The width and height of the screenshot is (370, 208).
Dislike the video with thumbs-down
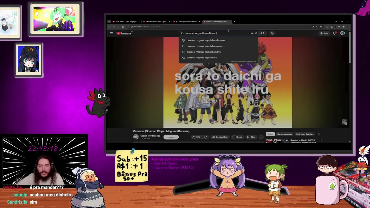pyautogui.click(x=205, y=137)
